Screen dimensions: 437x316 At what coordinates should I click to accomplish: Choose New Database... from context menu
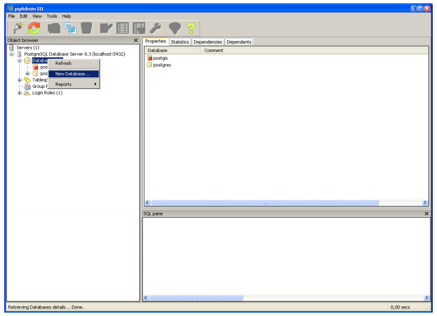tap(74, 74)
